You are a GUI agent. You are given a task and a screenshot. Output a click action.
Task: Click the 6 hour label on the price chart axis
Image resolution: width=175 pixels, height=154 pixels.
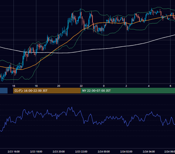[x=170, y=86]
